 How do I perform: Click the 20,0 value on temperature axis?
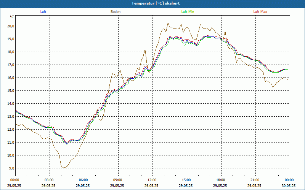click(x=11, y=26)
